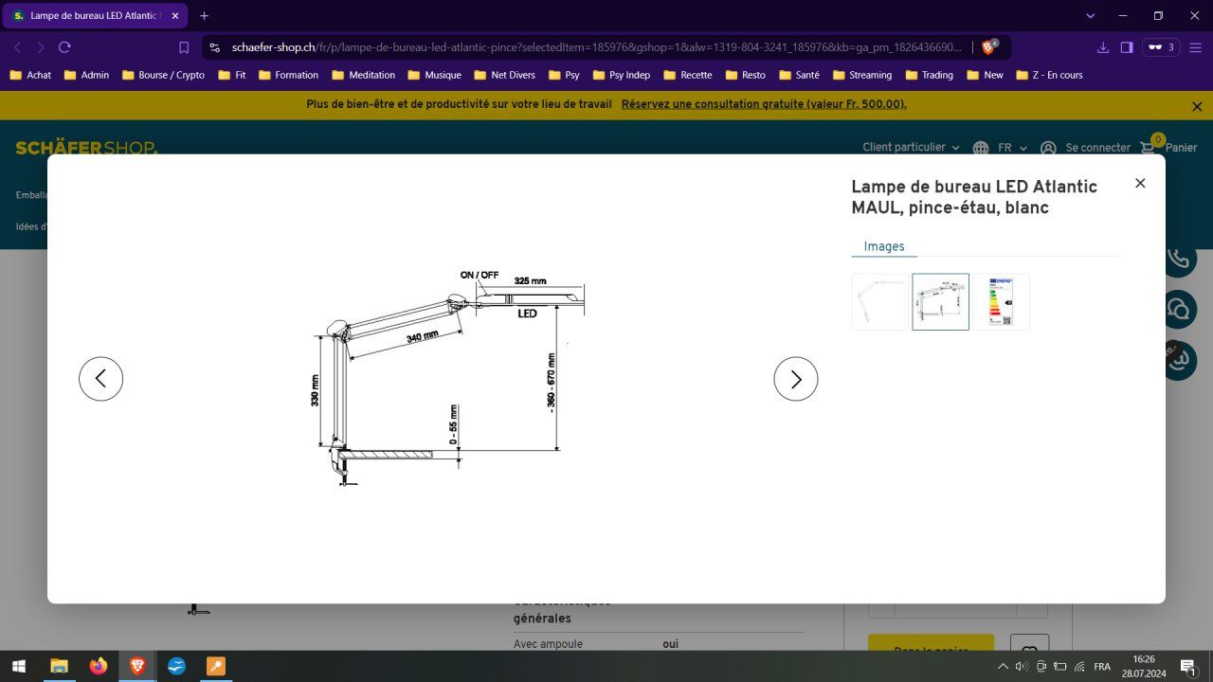
Task: Select the white lamp photo thumbnail
Action: 879,301
